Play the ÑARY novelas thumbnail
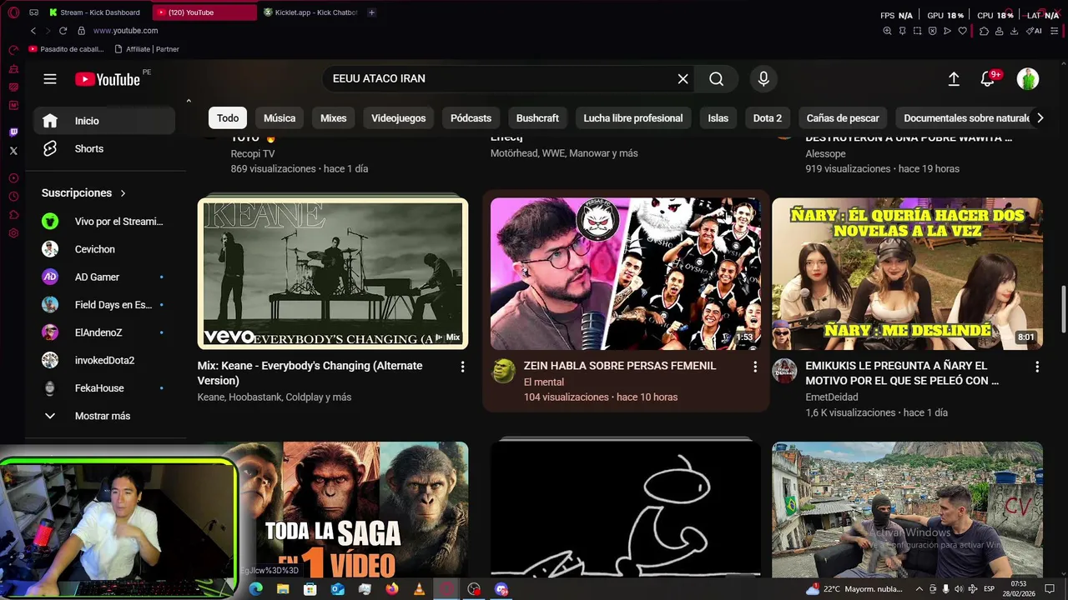The width and height of the screenshot is (1068, 600). (x=907, y=273)
